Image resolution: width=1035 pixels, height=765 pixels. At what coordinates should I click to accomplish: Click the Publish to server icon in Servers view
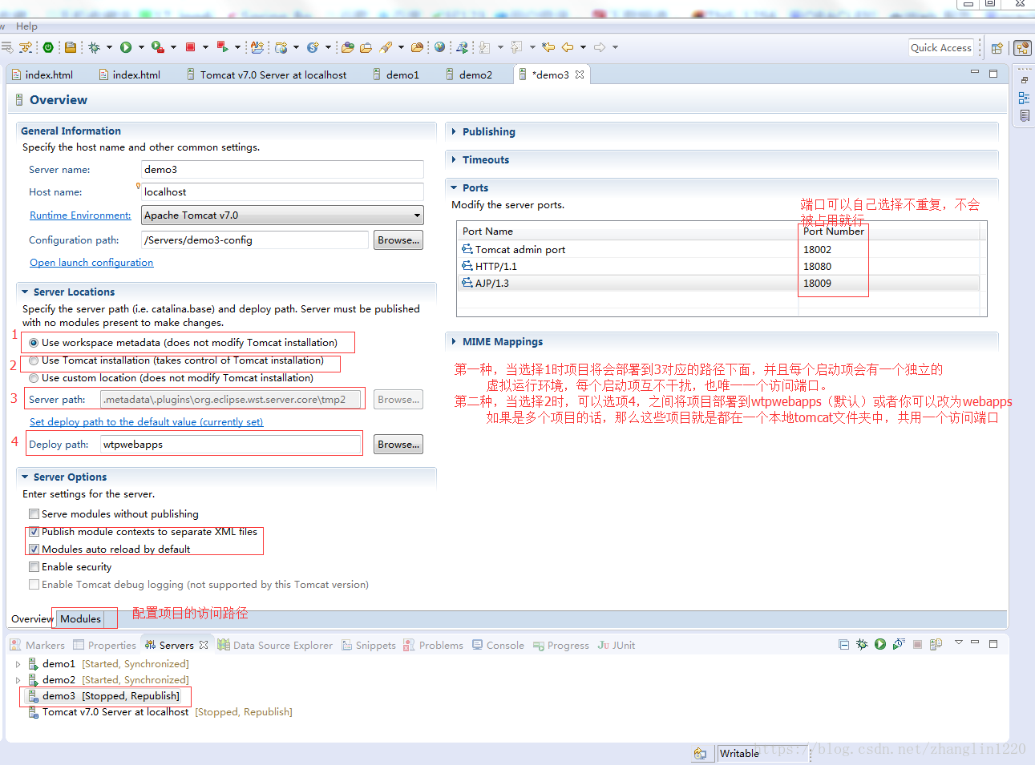936,644
